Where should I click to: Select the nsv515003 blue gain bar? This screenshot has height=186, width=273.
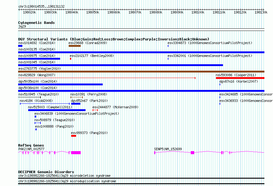point(57,110)
